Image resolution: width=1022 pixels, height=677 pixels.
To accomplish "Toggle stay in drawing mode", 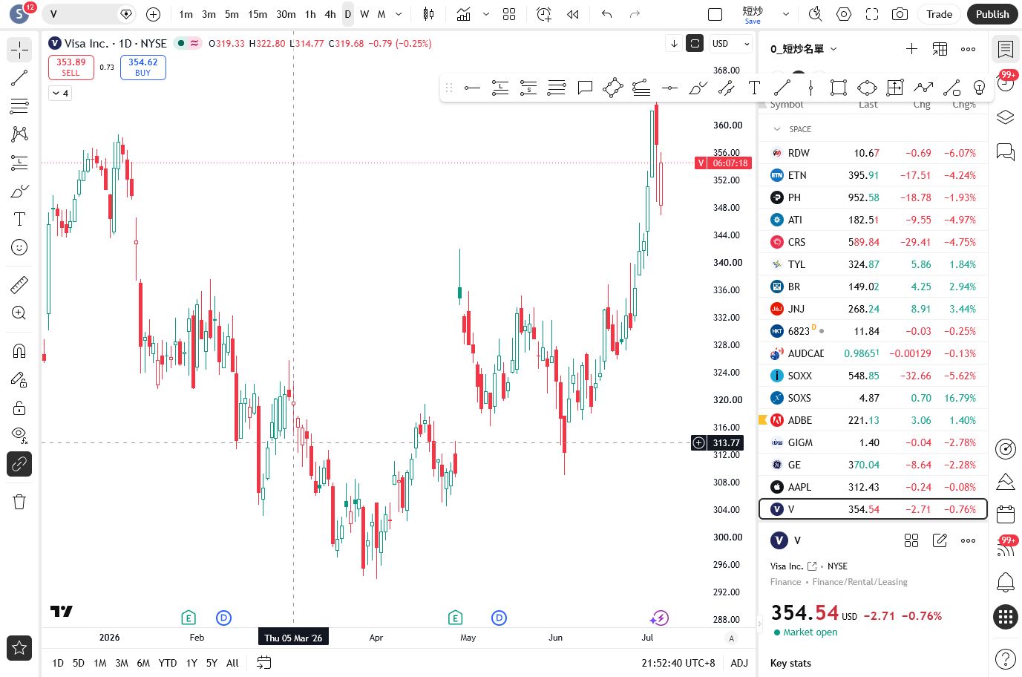I will 19,379.
